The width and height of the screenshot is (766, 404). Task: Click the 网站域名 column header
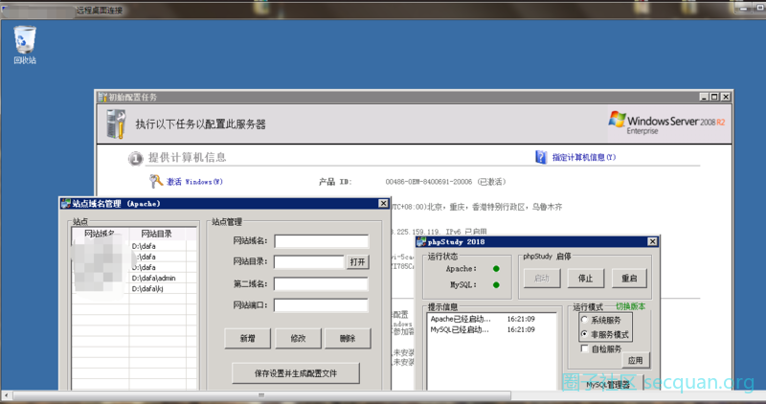(x=101, y=234)
